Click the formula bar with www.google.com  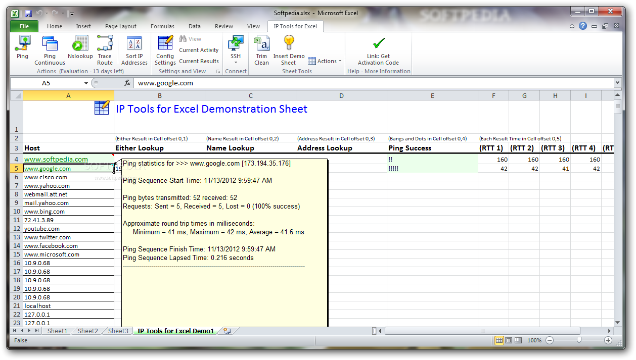(x=373, y=83)
